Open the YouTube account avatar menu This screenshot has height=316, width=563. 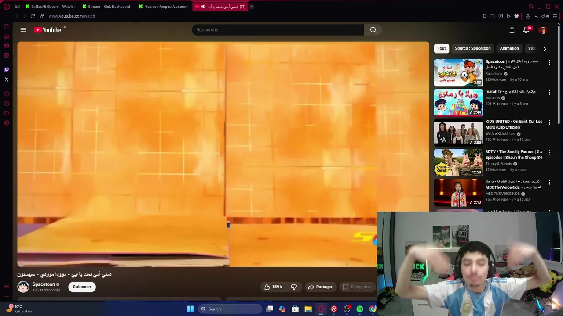click(543, 30)
